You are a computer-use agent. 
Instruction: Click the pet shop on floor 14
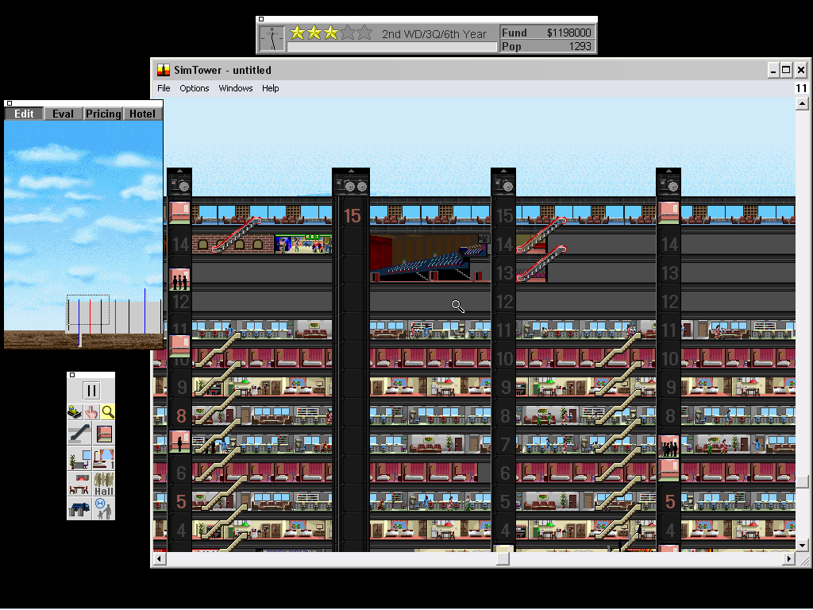[x=303, y=244]
